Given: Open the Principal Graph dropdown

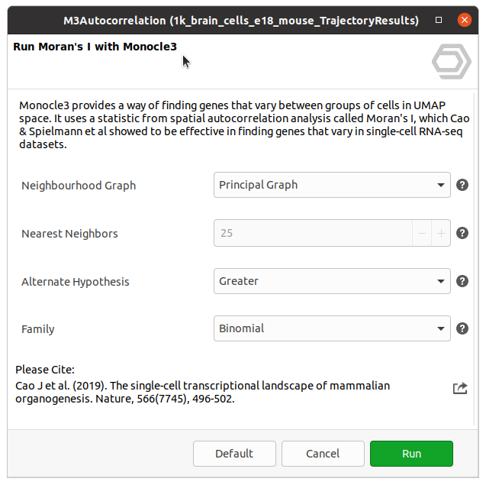Looking at the screenshot, I should pos(332,185).
